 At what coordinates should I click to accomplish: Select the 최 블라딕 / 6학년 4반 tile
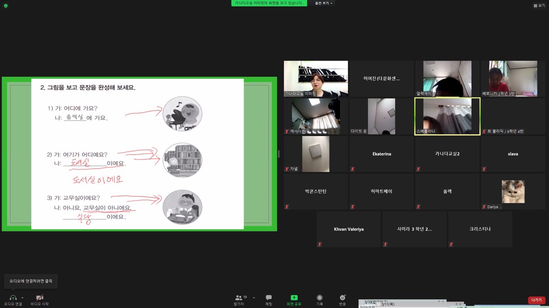pos(513,116)
